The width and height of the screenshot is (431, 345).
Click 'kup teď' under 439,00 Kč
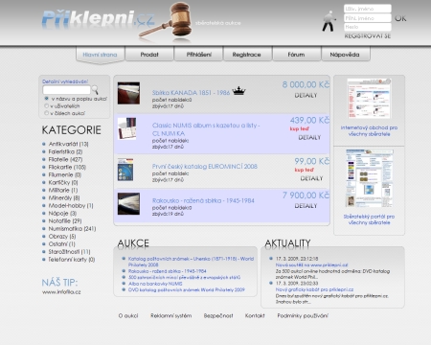point(300,128)
